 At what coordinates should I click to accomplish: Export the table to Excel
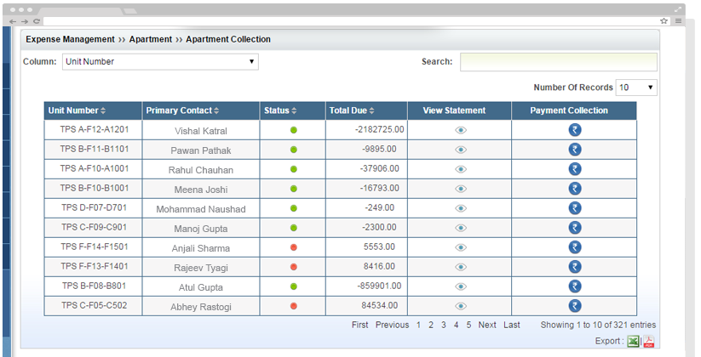tap(633, 342)
